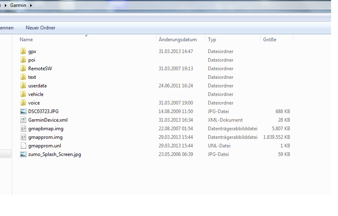Sort by the Typ column header
Image resolution: width=338 pixels, height=216 pixels.
coord(212,40)
